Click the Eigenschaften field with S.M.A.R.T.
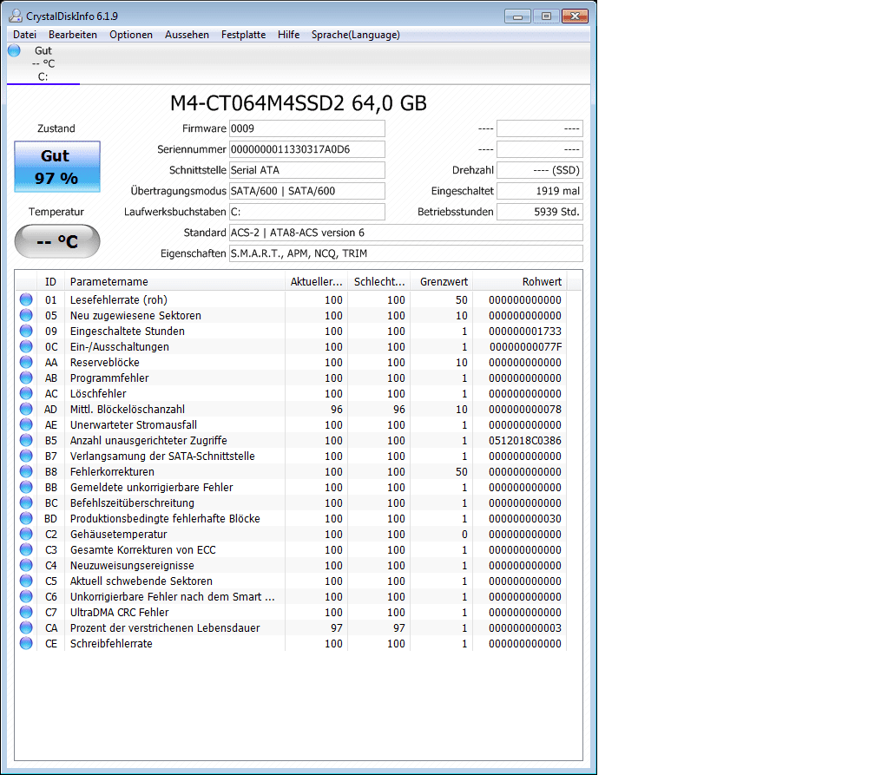Viewport: 875px width, 775px height. (x=406, y=253)
